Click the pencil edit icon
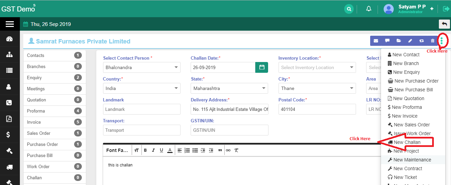 tap(410, 41)
